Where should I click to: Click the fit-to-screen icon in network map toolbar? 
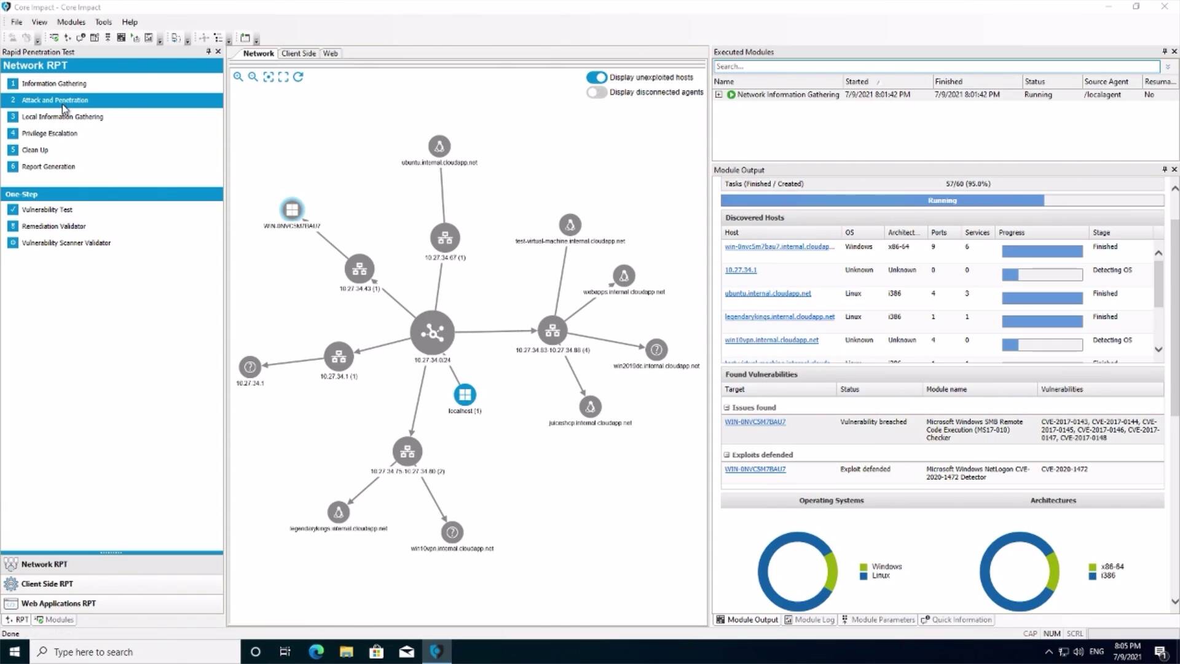tap(283, 77)
